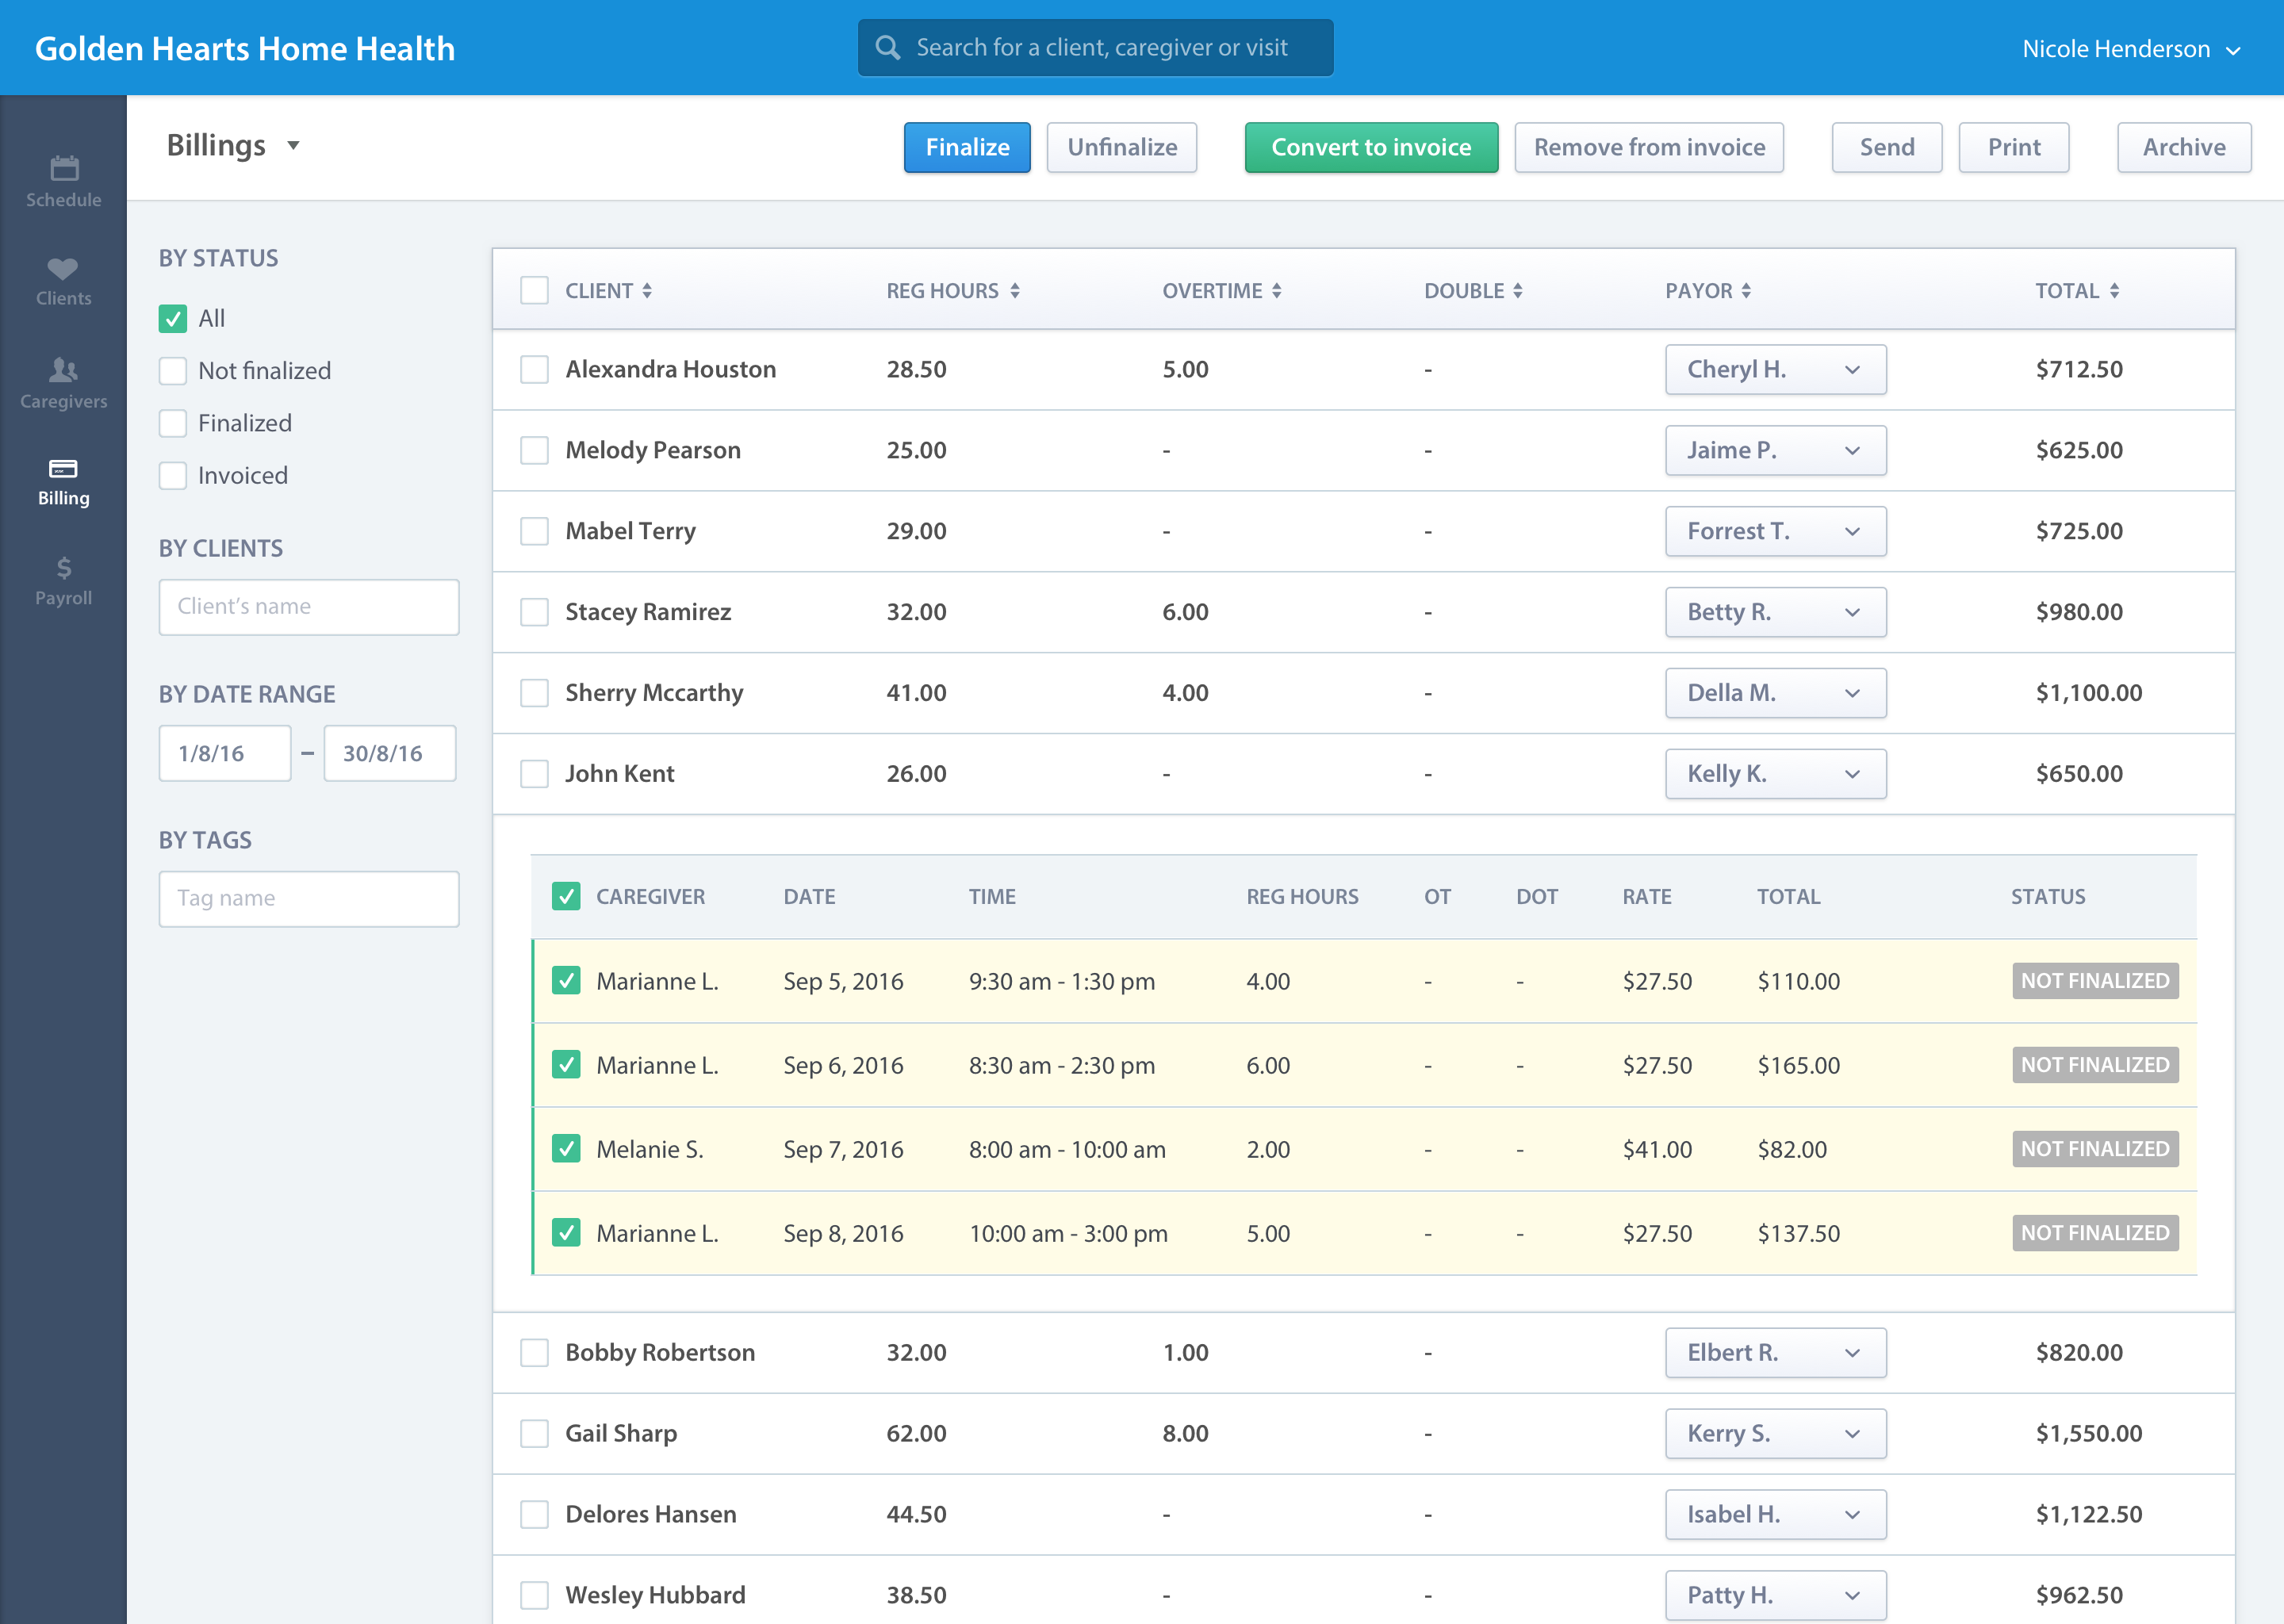Screen dimensions: 2284x1624
Task: Select Bobby Robertson row checkbox
Action: [535, 1353]
